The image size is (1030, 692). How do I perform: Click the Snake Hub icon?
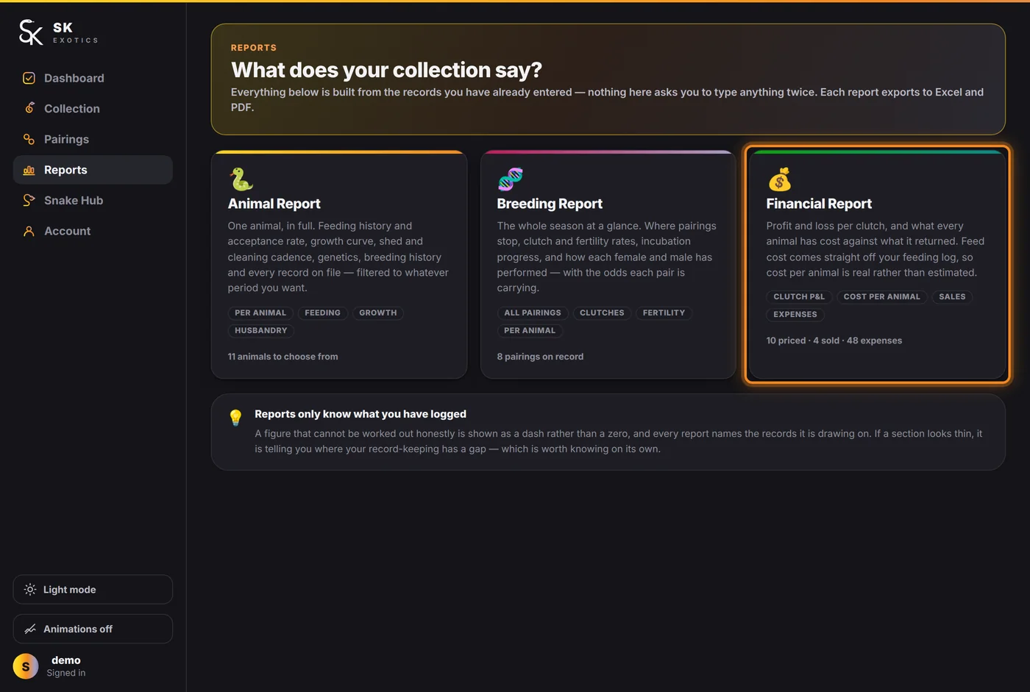click(x=29, y=200)
